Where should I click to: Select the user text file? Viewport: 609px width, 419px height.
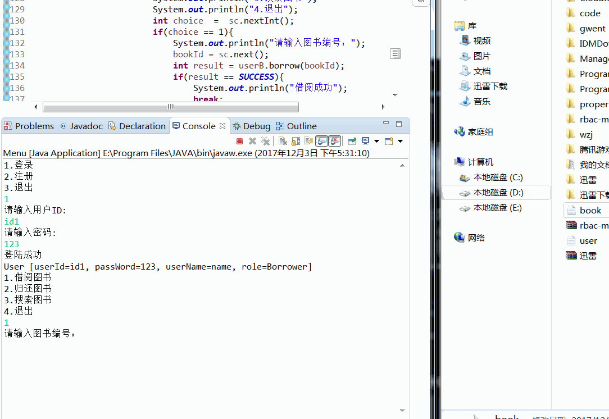(x=582, y=241)
